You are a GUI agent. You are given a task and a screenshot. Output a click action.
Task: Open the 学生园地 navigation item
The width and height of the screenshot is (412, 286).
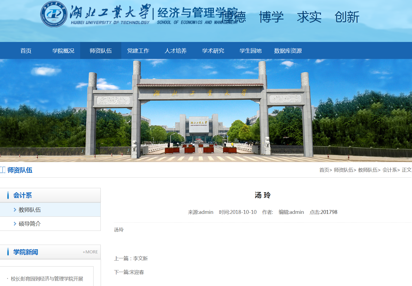click(x=250, y=50)
